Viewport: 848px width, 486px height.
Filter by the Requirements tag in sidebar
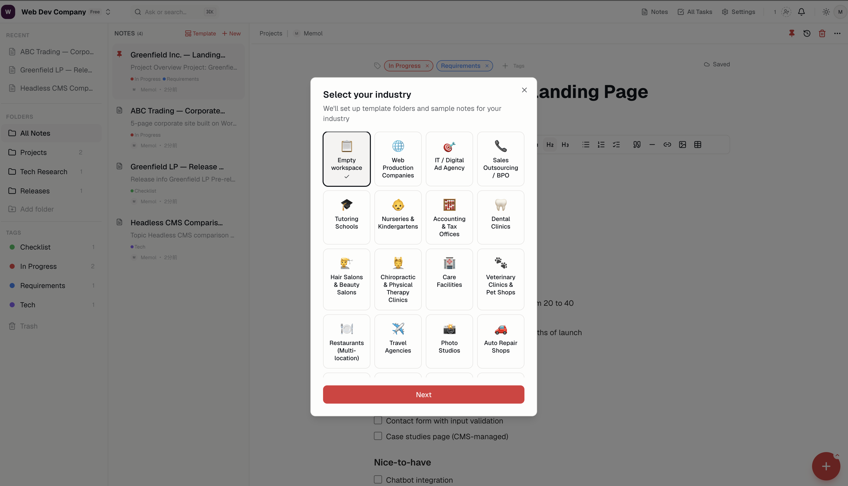[x=52, y=286]
